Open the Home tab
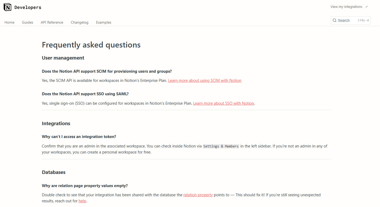The height and width of the screenshot is (207, 380). (x=9, y=23)
